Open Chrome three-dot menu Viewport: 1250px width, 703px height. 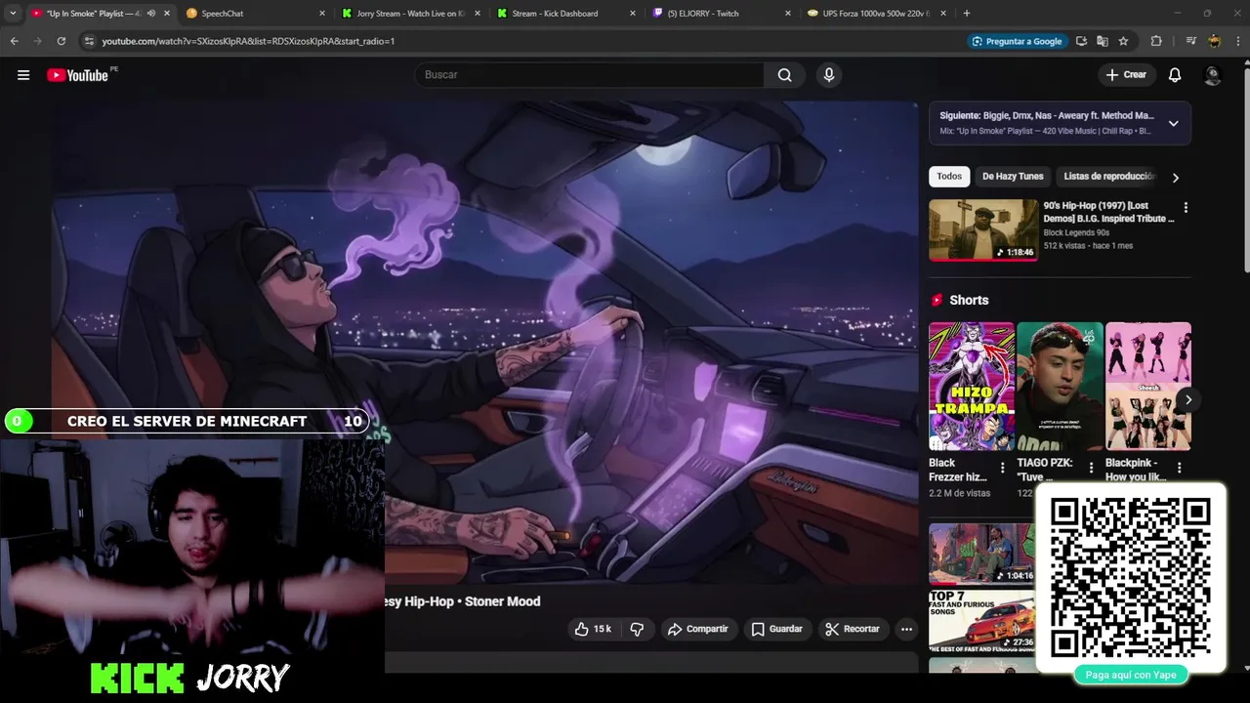point(1236,41)
